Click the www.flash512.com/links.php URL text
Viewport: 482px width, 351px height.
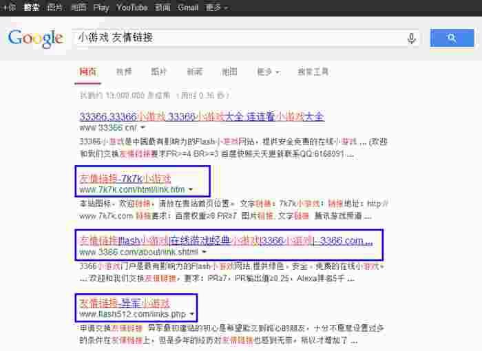132,314
